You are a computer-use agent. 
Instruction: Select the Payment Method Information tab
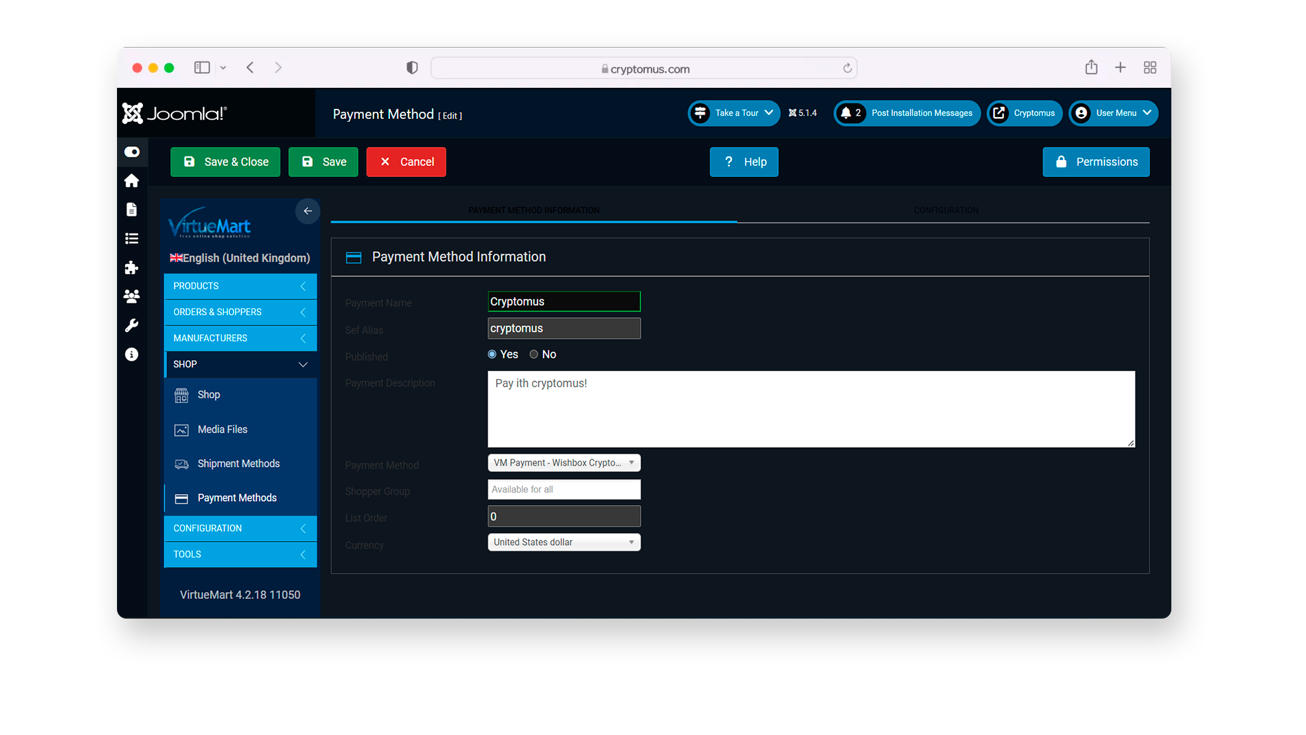click(534, 210)
